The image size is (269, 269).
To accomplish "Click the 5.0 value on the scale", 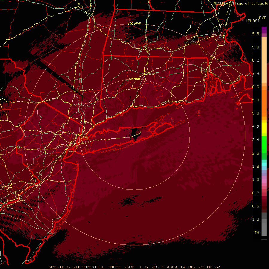I will (256, 113).
